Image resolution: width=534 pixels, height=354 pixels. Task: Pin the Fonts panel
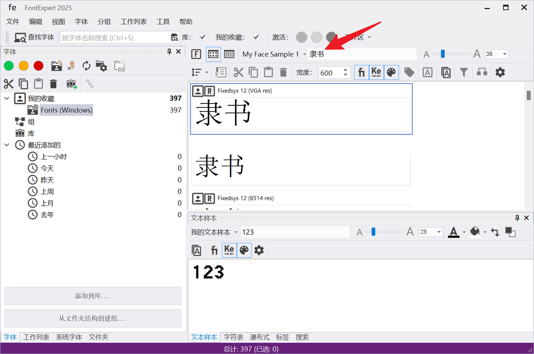point(169,52)
